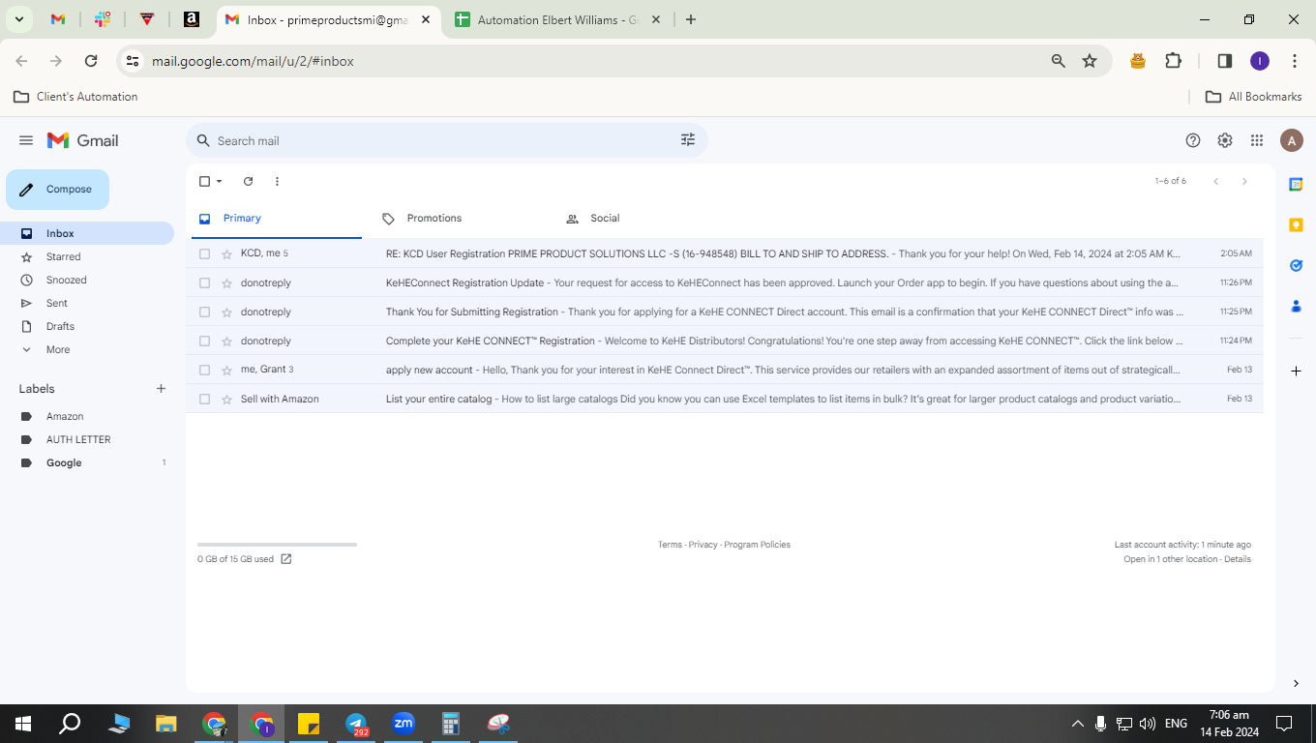Get add-ons with the plus icon
This screenshot has height=743, width=1316.
tap(1296, 371)
